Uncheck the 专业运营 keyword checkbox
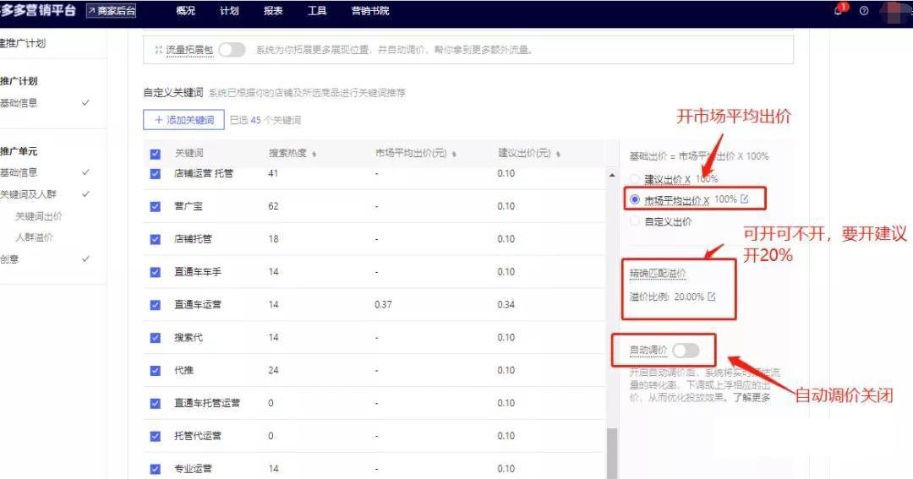913x479 pixels. (155, 469)
